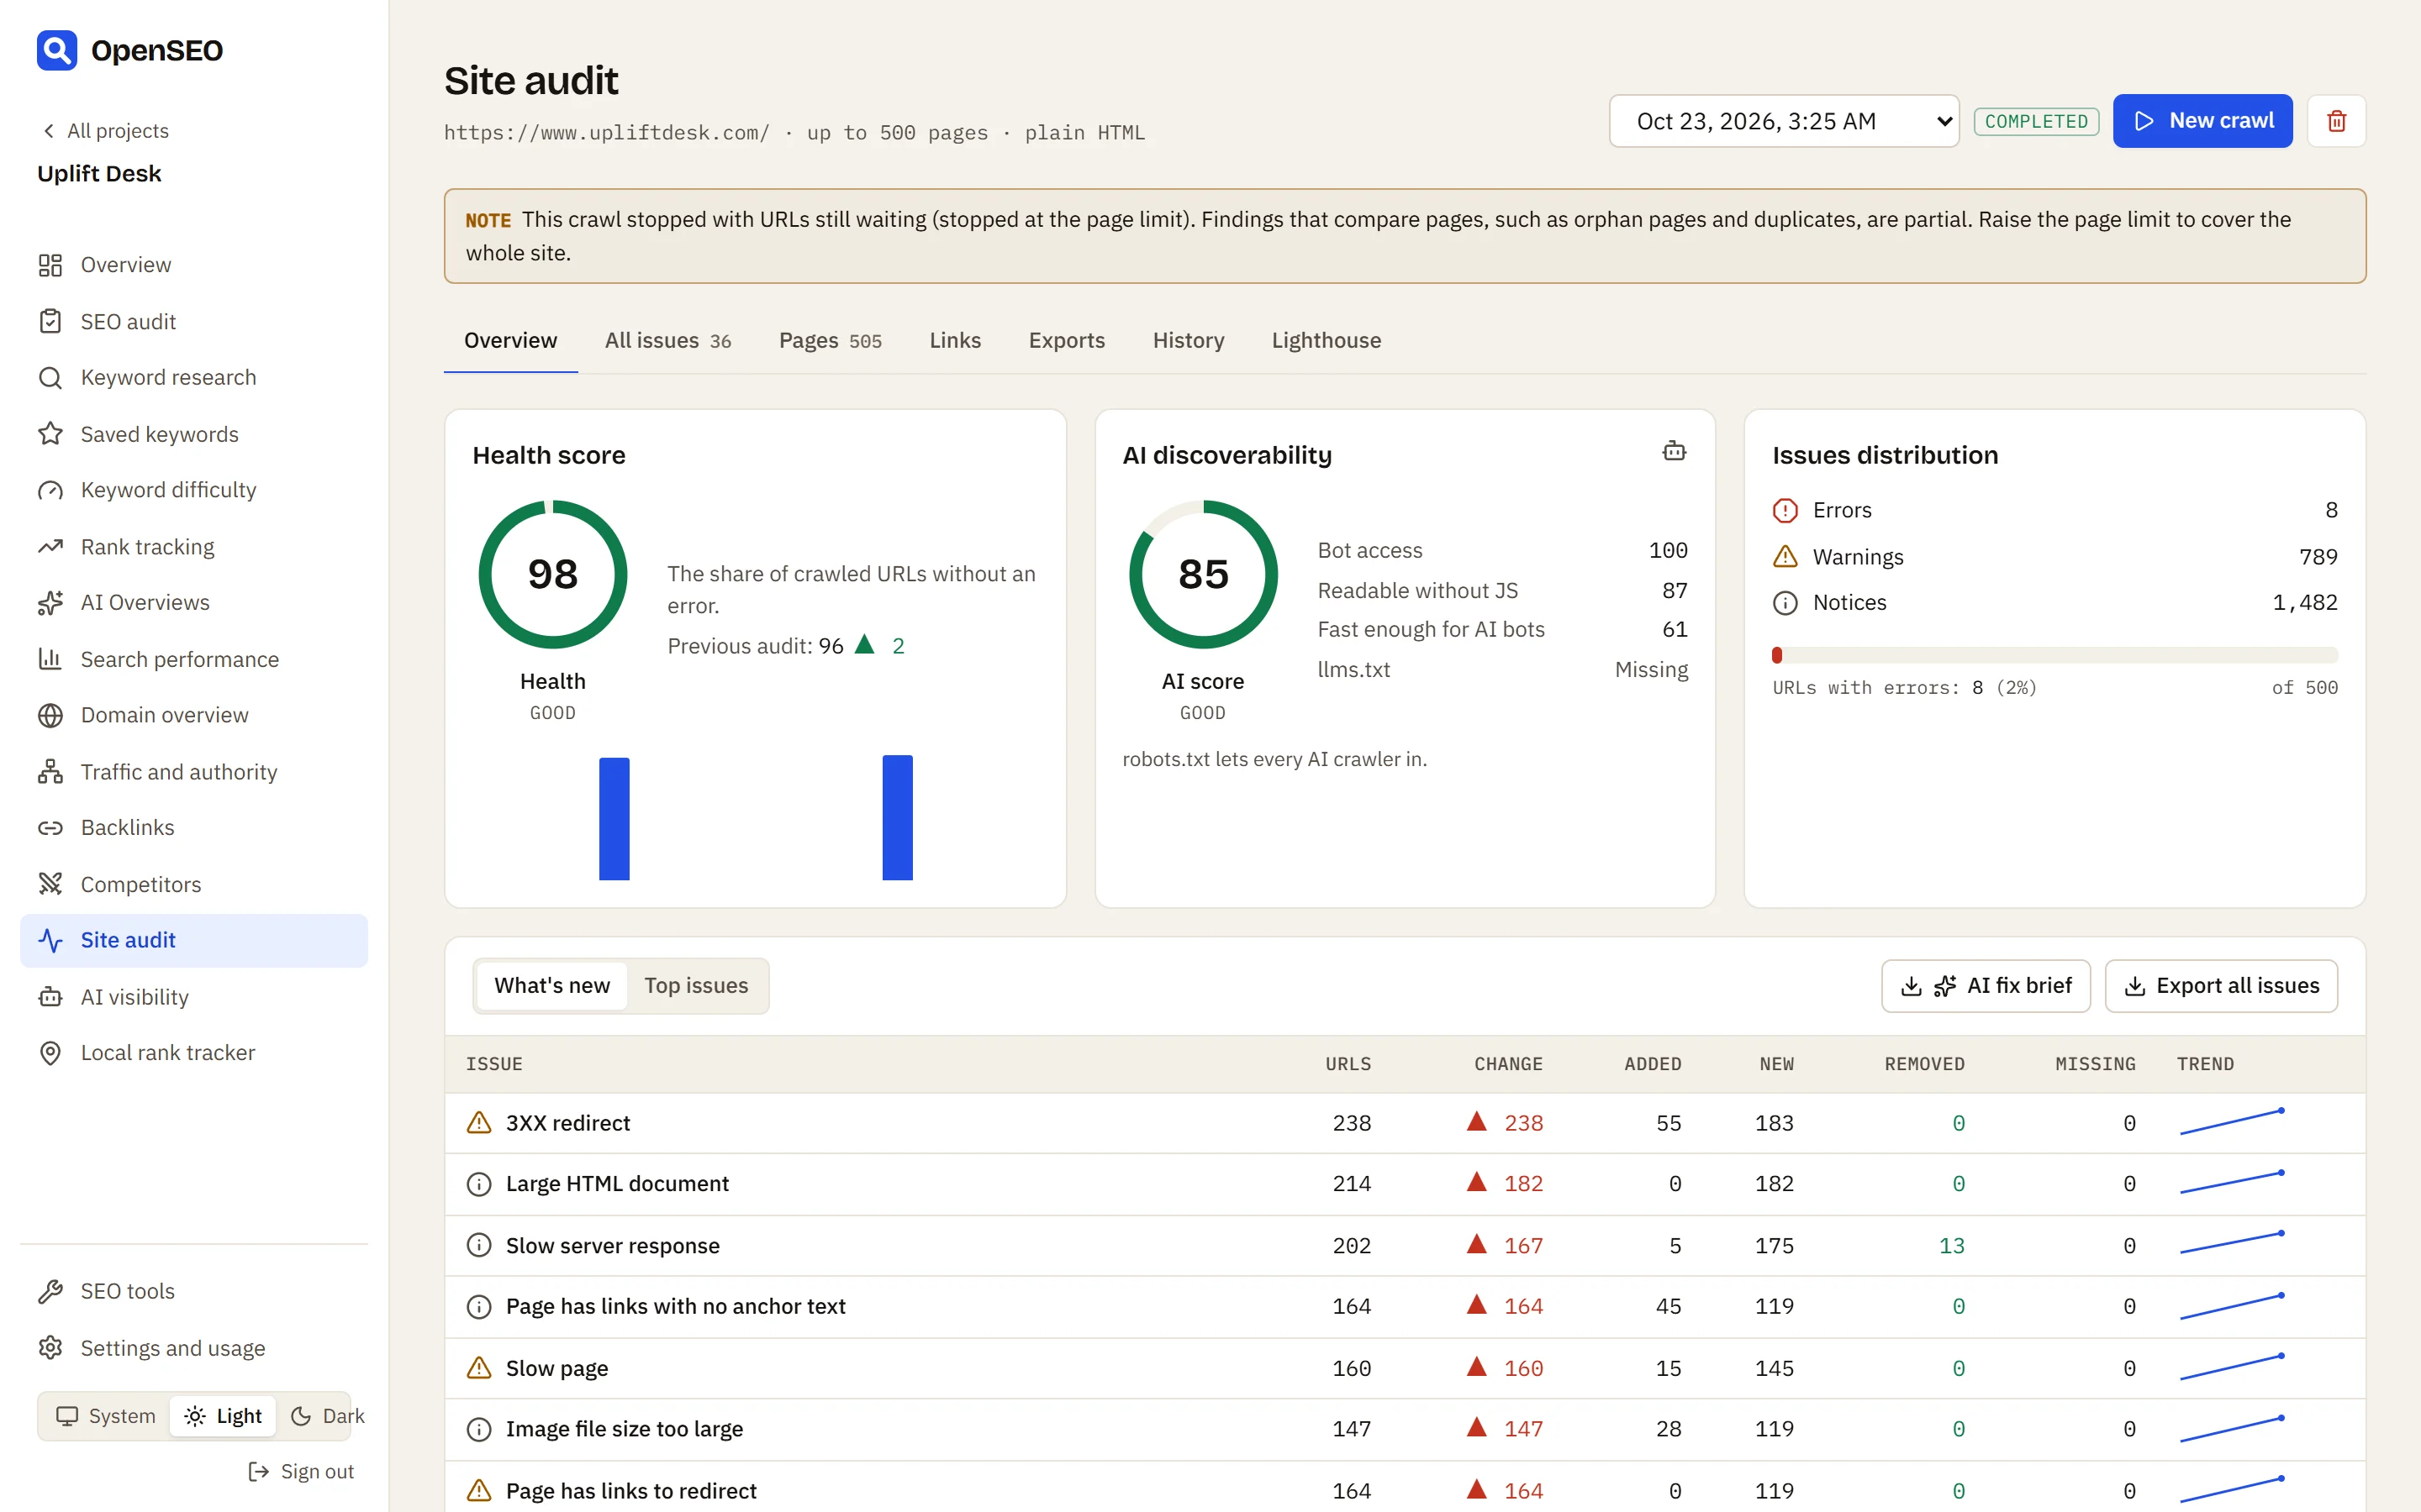Viewport: 2421px width, 1512px height.
Task: Switch theme to Dark
Action: click(327, 1416)
